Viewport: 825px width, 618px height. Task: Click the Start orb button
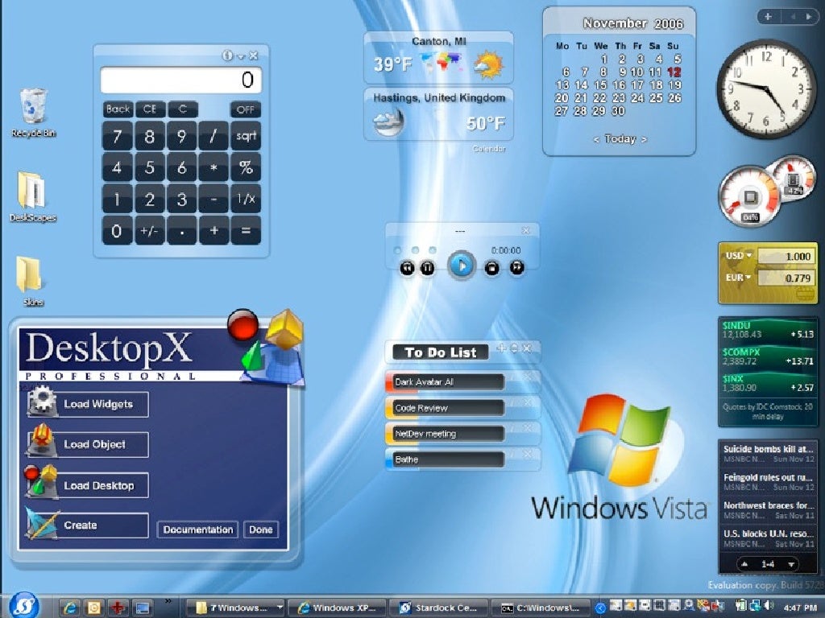click(23, 605)
